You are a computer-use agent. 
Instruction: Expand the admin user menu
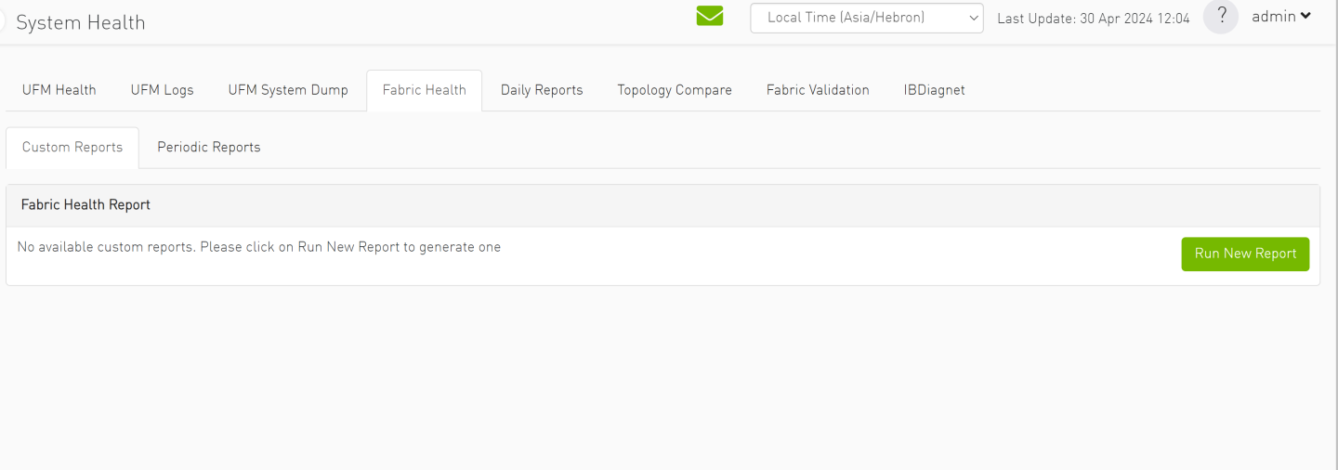pyautogui.click(x=1281, y=17)
